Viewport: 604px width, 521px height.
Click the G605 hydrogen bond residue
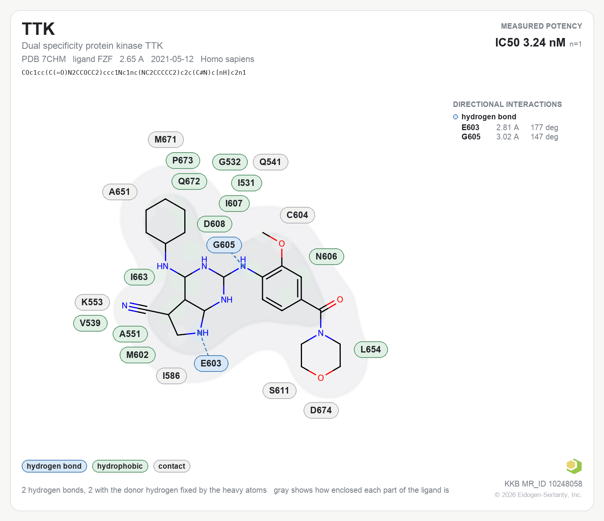224,245
